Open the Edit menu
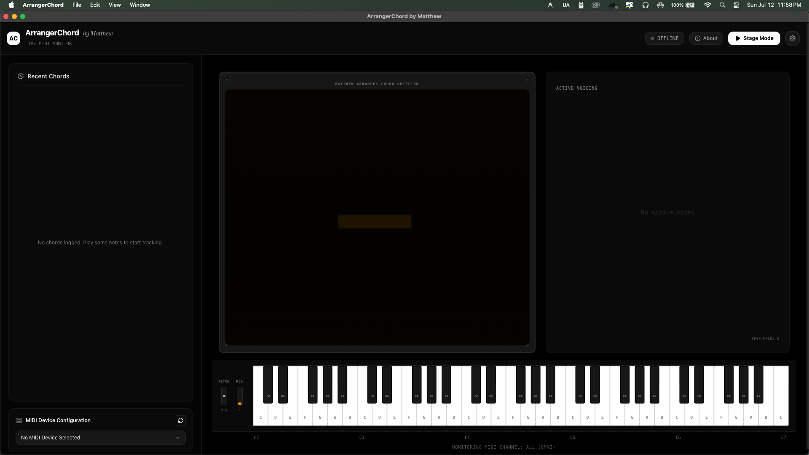Screen dimensions: 809x455 pos(95,5)
